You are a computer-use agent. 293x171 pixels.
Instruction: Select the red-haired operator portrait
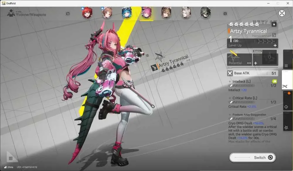[x=87, y=13]
